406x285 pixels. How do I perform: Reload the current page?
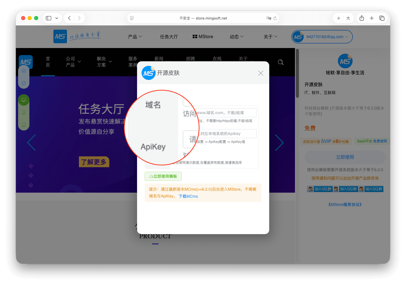[x=275, y=18]
